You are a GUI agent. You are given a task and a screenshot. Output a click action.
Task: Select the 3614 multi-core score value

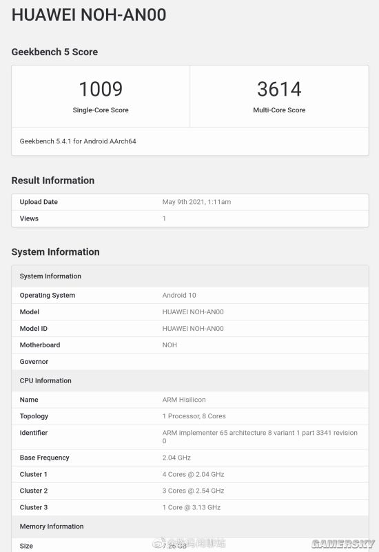pos(279,89)
